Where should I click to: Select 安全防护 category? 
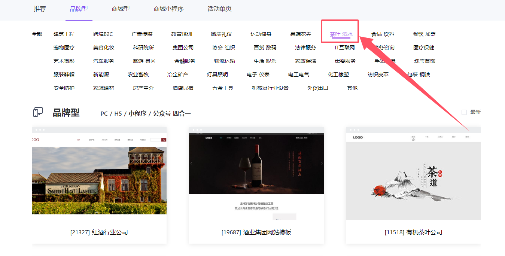pyautogui.click(x=64, y=88)
